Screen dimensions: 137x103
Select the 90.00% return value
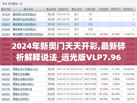pos(104,34)
